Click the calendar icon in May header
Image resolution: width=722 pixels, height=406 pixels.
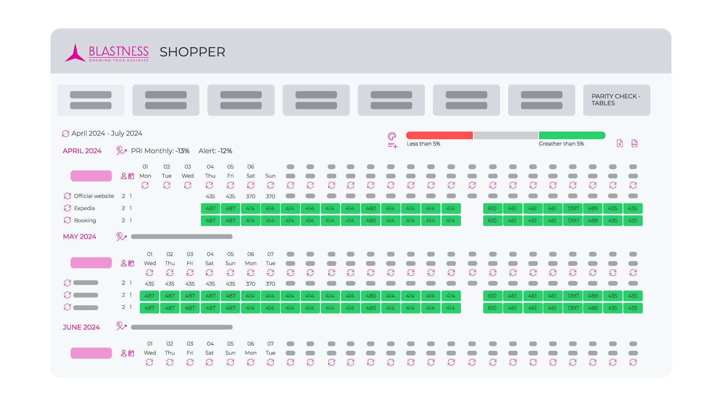point(131,263)
